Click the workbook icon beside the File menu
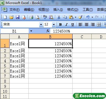Screen dimensions: 106x99 click(x=5, y=10)
